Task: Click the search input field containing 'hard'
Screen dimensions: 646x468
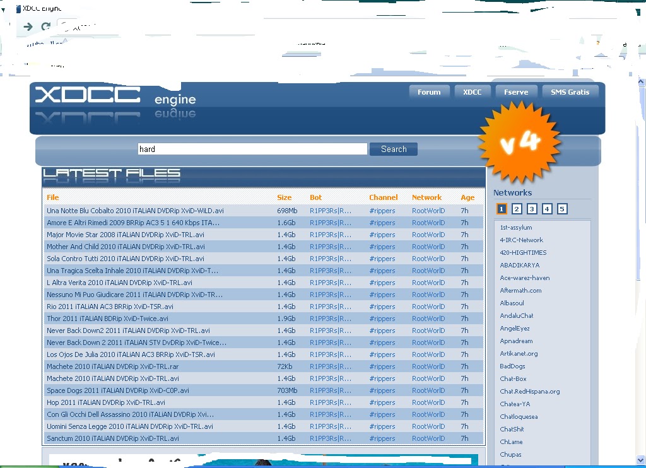Action: coord(252,149)
